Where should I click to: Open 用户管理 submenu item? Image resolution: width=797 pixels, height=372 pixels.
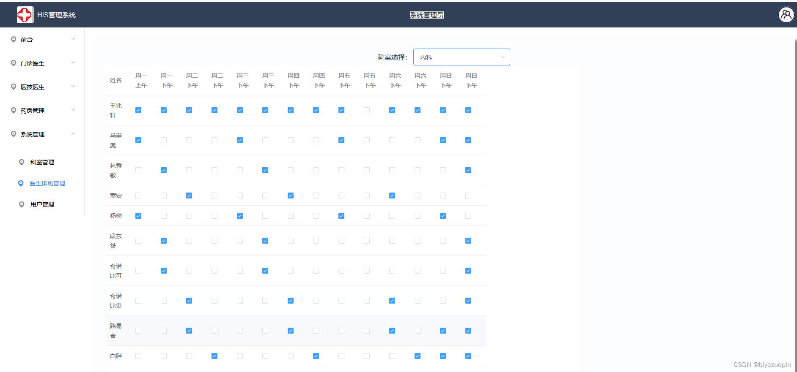pyautogui.click(x=42, y=204)
